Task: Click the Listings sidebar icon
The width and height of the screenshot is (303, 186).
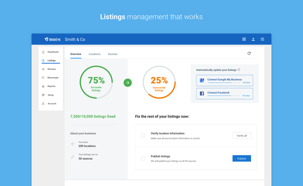Action: pos(43,61)
